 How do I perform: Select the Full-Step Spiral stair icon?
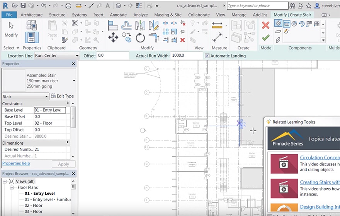[x=294, y=24]
